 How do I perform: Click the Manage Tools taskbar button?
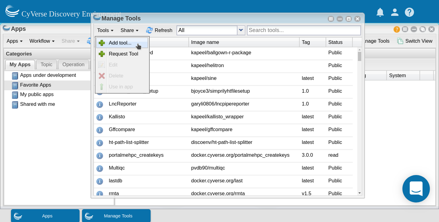pyautogui.click(x=116, y=216)
